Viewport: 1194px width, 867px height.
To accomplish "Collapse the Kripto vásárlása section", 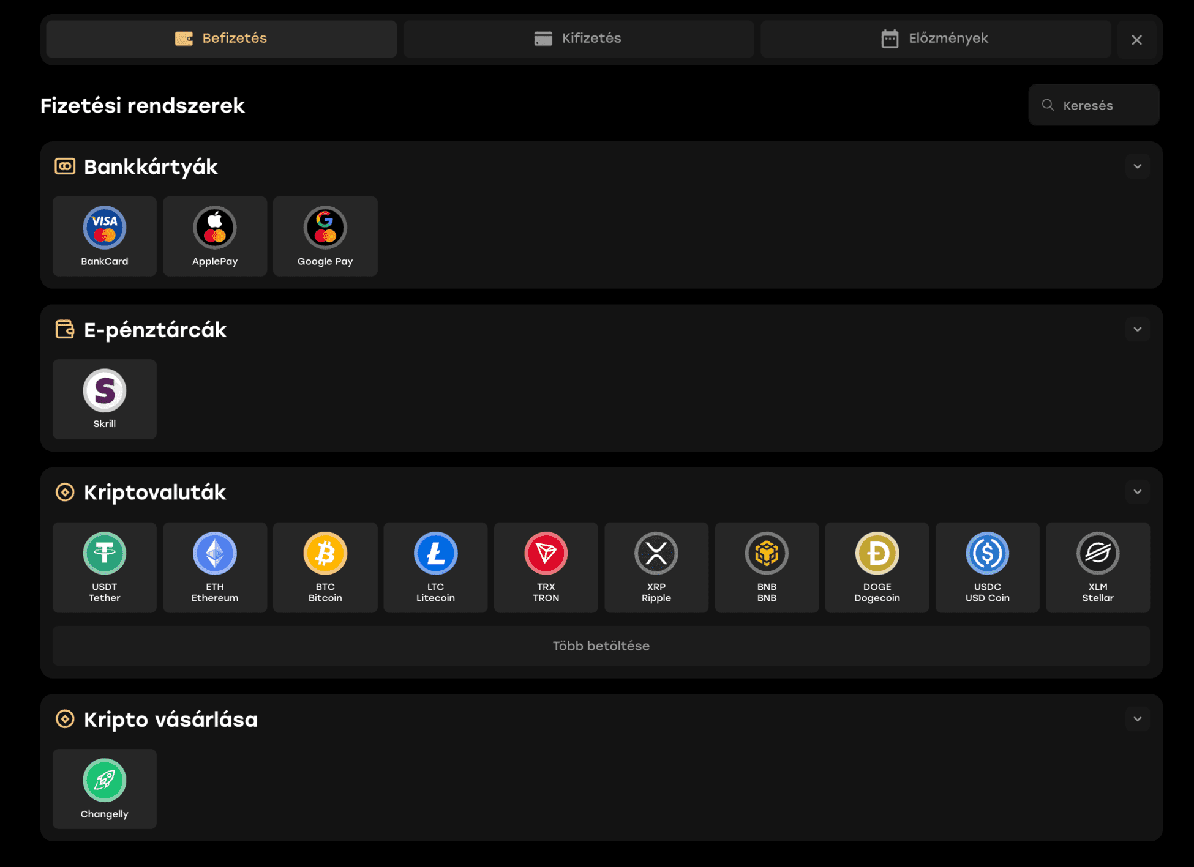I will [1137, 719].
